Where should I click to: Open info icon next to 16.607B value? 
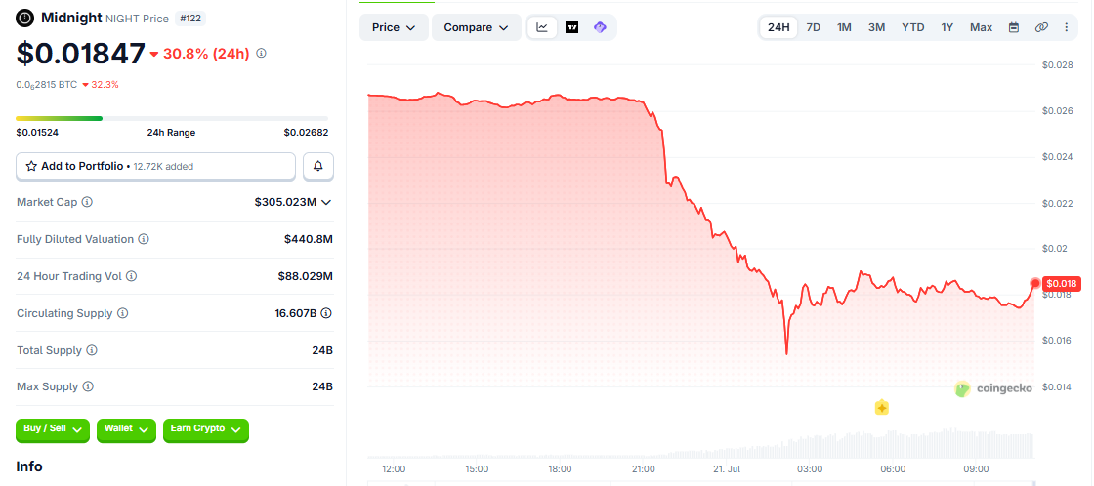(x=326, y=314)
